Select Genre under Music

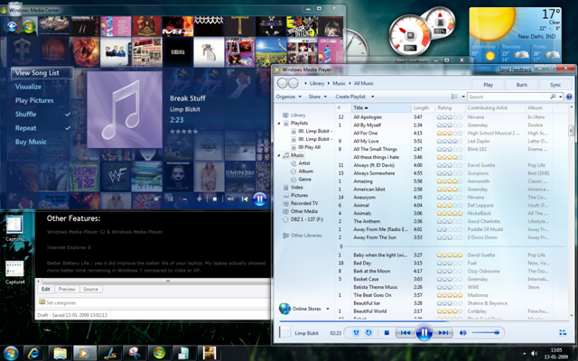305,179
